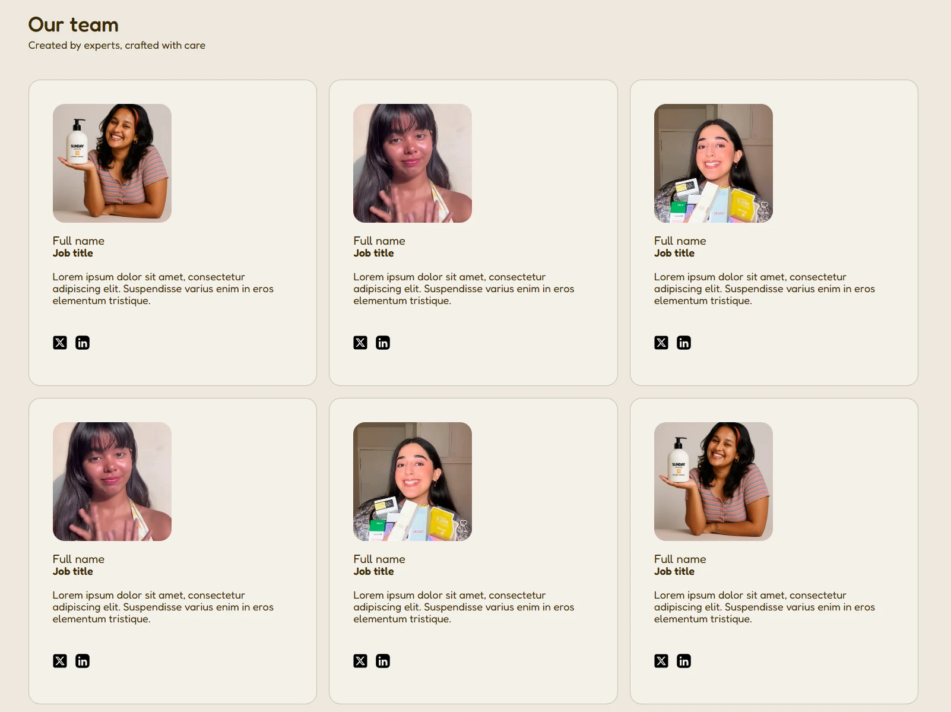This screenshot has height=712, width=951.
Task: Click LinkedIn icon in bottom-left team card
Action: click(x=83, y=661)
